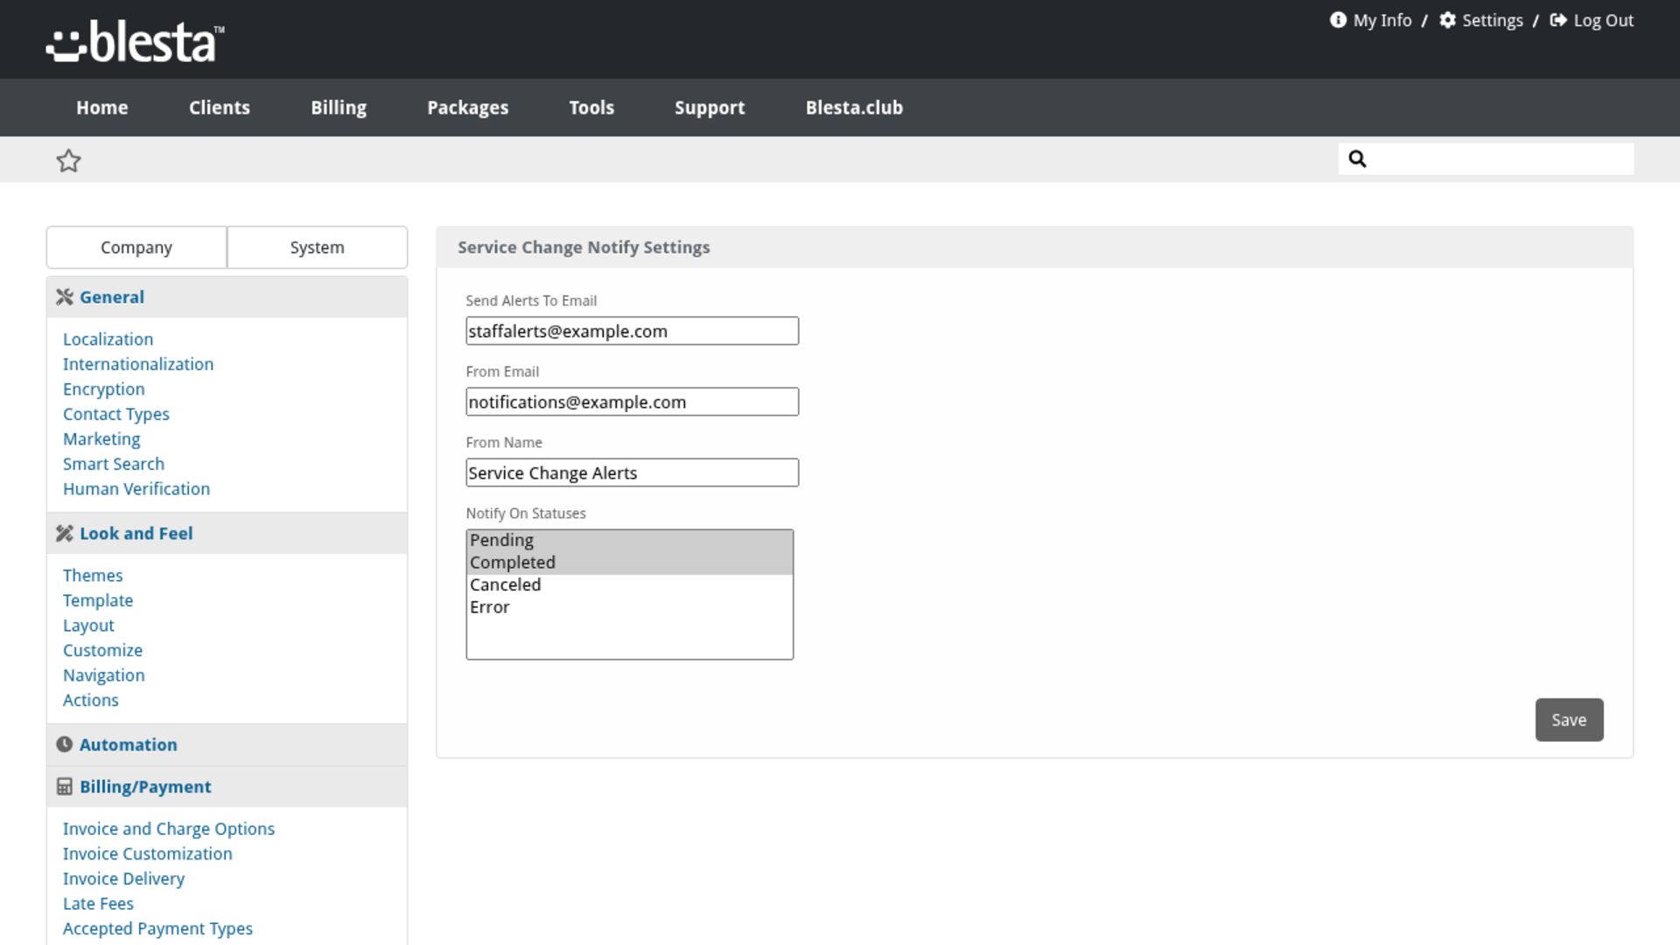Open Internationalization settings
The height and width of the screenshot is (945, 1680).
[138, 364]
